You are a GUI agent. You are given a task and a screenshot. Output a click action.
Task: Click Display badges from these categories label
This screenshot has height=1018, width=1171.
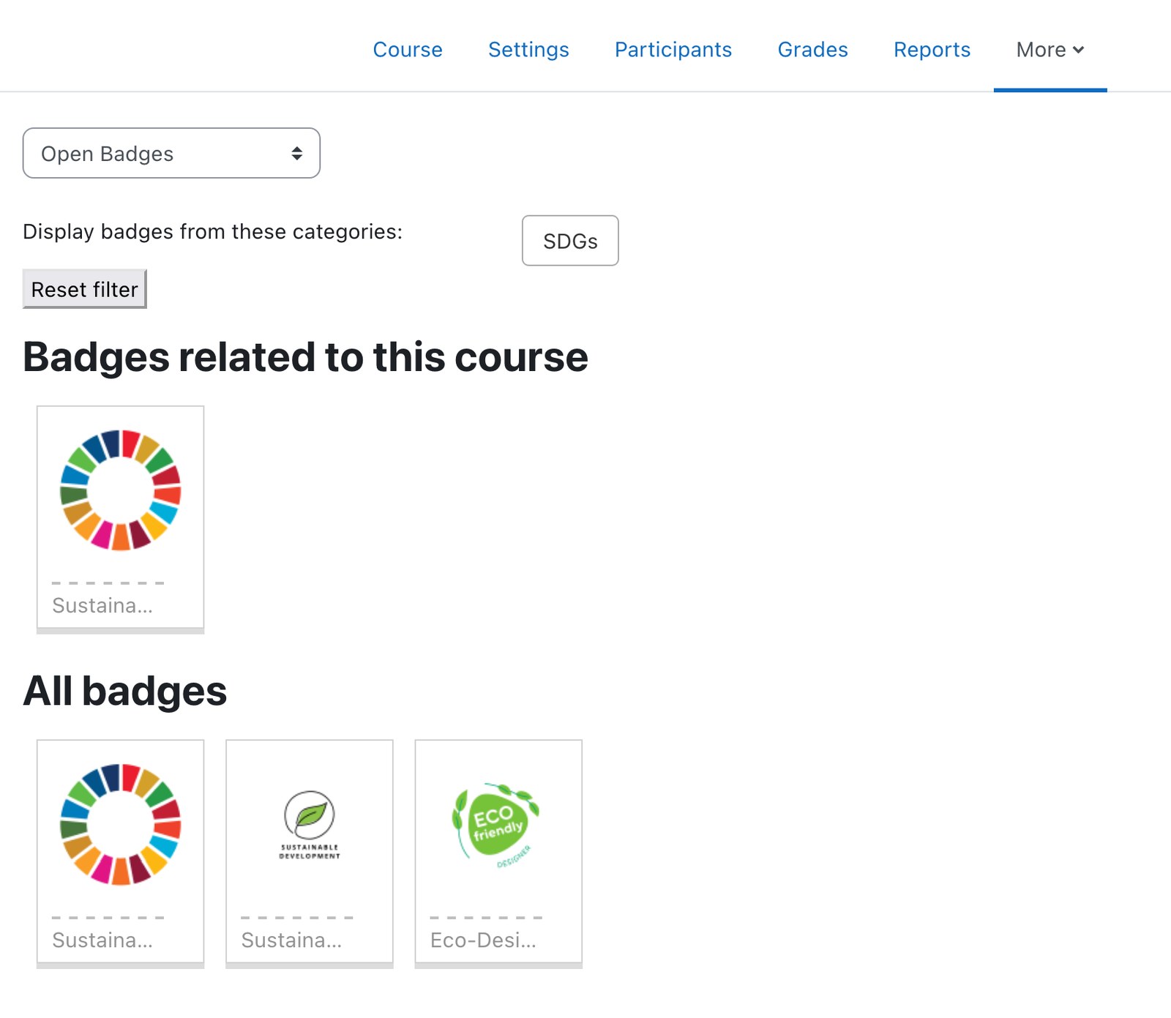tap(213, 231)
